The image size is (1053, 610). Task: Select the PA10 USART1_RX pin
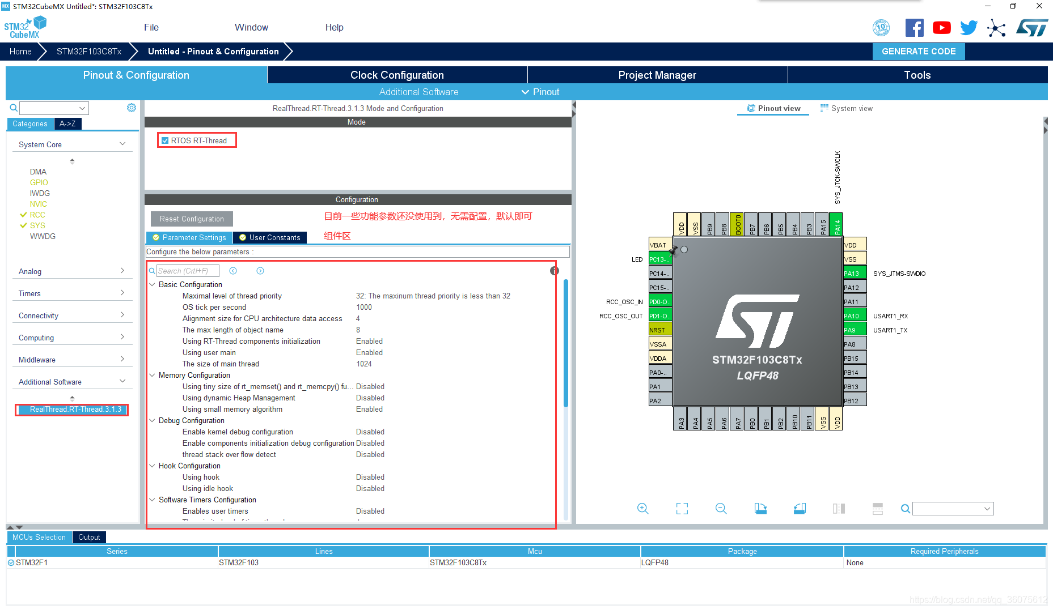855,316
